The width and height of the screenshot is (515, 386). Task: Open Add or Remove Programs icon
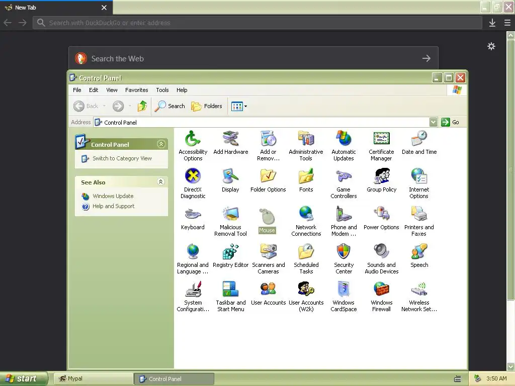269,146
